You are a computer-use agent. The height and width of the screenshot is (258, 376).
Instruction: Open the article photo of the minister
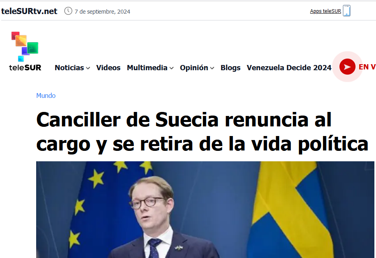point(205,209)
